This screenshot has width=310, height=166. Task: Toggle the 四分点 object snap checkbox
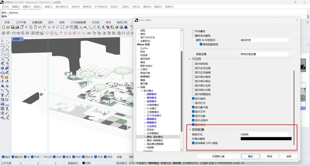83,157
